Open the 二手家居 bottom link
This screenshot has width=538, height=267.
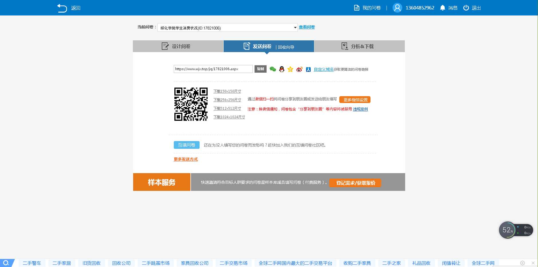pyautogui.click(x=62, y=263)
